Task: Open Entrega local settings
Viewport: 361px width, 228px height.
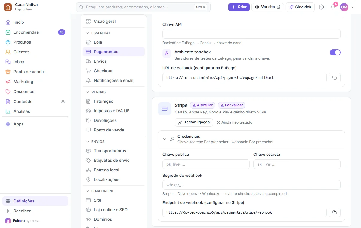Action: (114, 170)
